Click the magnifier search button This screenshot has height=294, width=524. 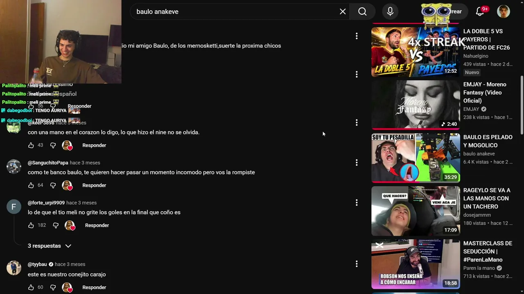pos(362,11)
